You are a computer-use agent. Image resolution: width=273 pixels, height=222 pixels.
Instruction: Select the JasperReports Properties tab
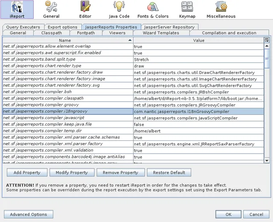pyautogui.click(x=111, y=27)
